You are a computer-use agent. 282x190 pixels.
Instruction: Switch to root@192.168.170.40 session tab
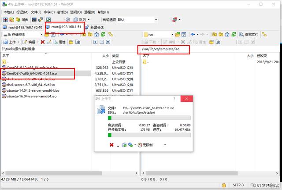click(x=22, y=27)
